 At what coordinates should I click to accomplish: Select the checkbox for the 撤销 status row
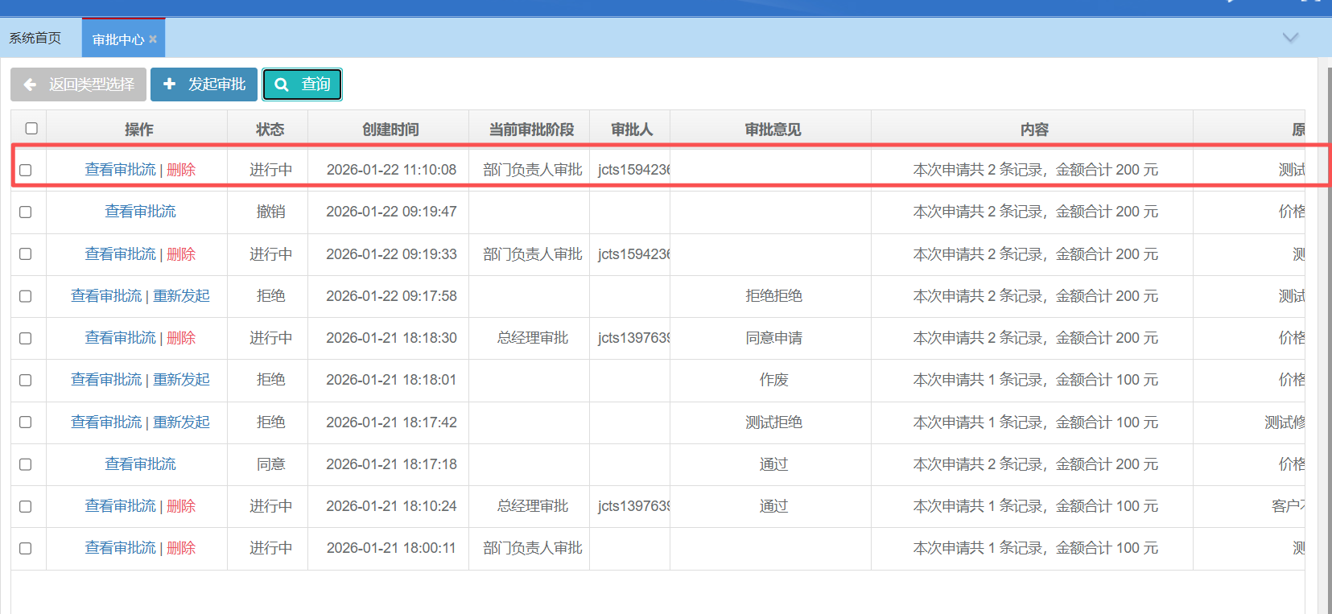pyautogui.click(x=26, y=212)
